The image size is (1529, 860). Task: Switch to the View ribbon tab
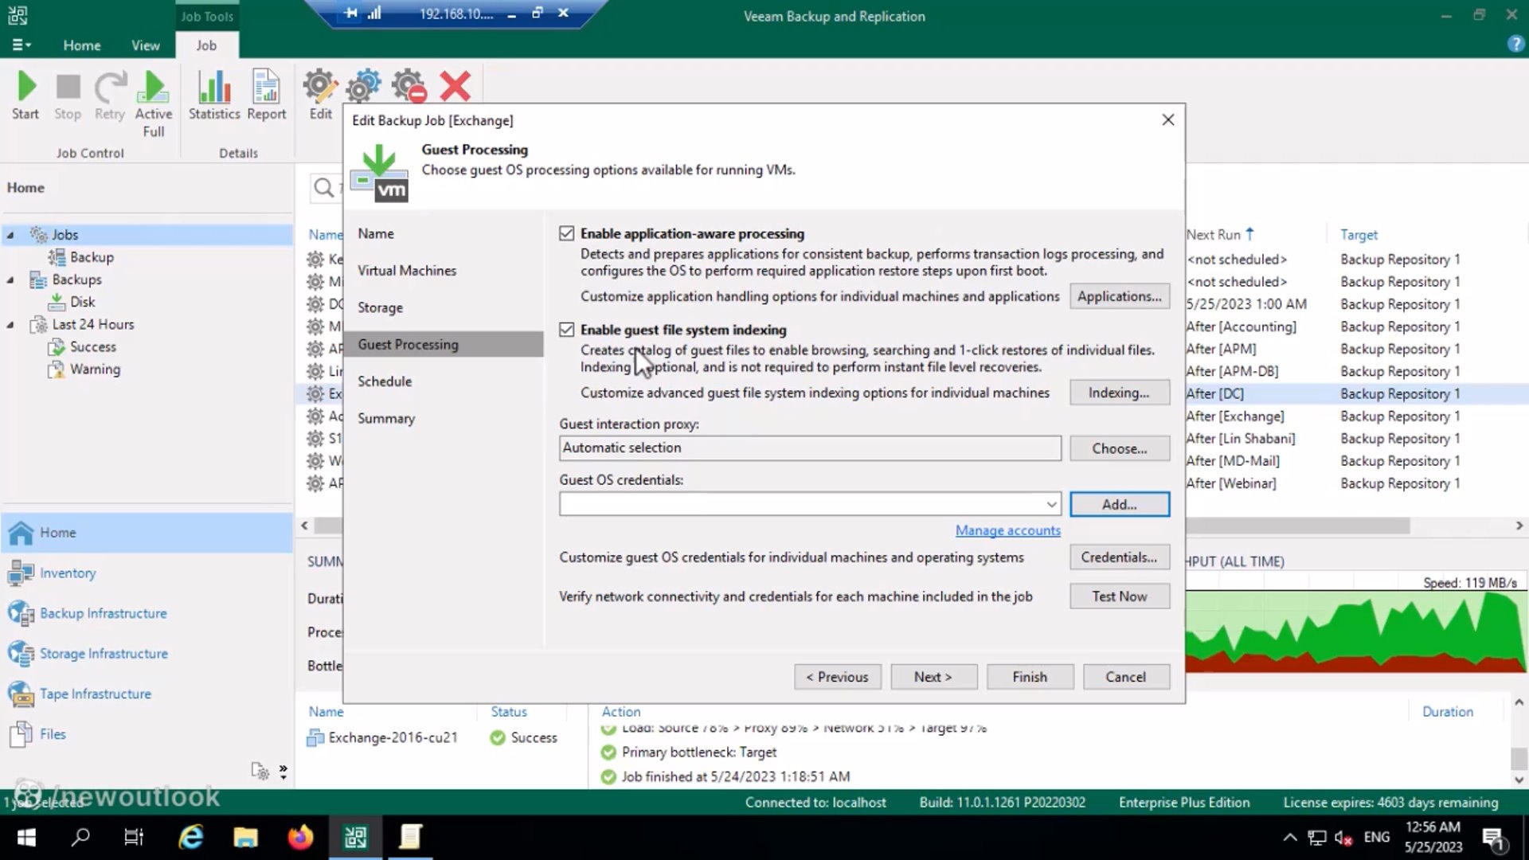pyautogui.click(x=145, y=45)
